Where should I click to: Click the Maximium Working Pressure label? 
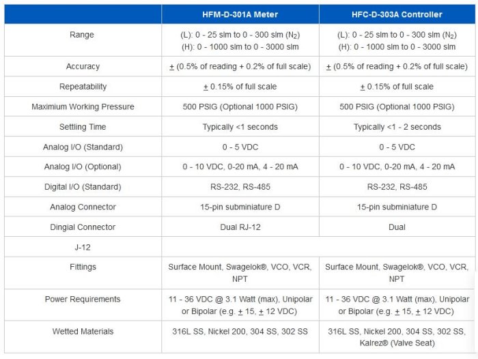pyautogui.click(x=83, y=107)
